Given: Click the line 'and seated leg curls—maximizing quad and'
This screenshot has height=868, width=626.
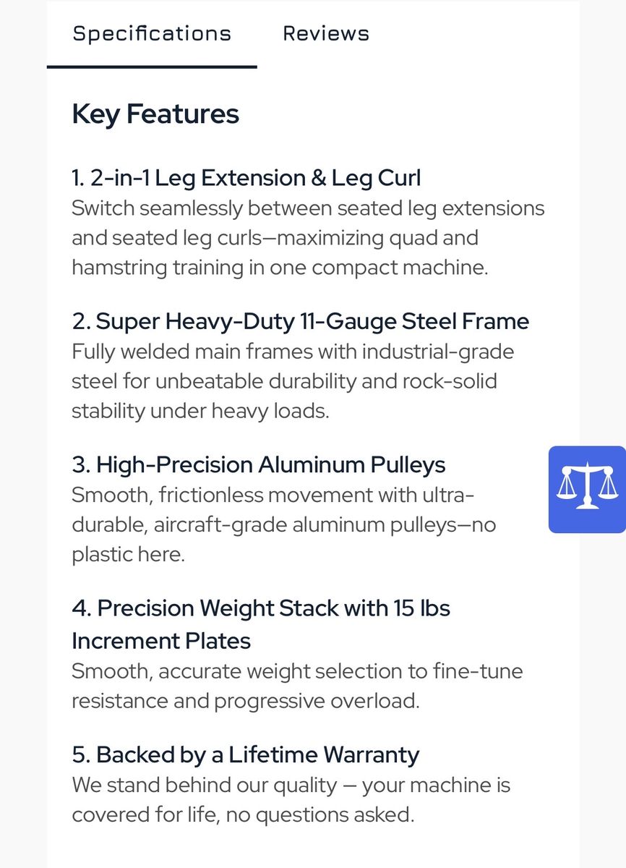Looking at the screenshot, I should [275, 238].
